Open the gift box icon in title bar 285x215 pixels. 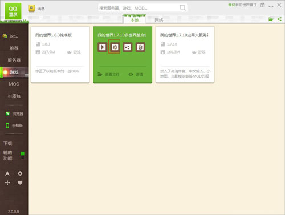(263, 5)
